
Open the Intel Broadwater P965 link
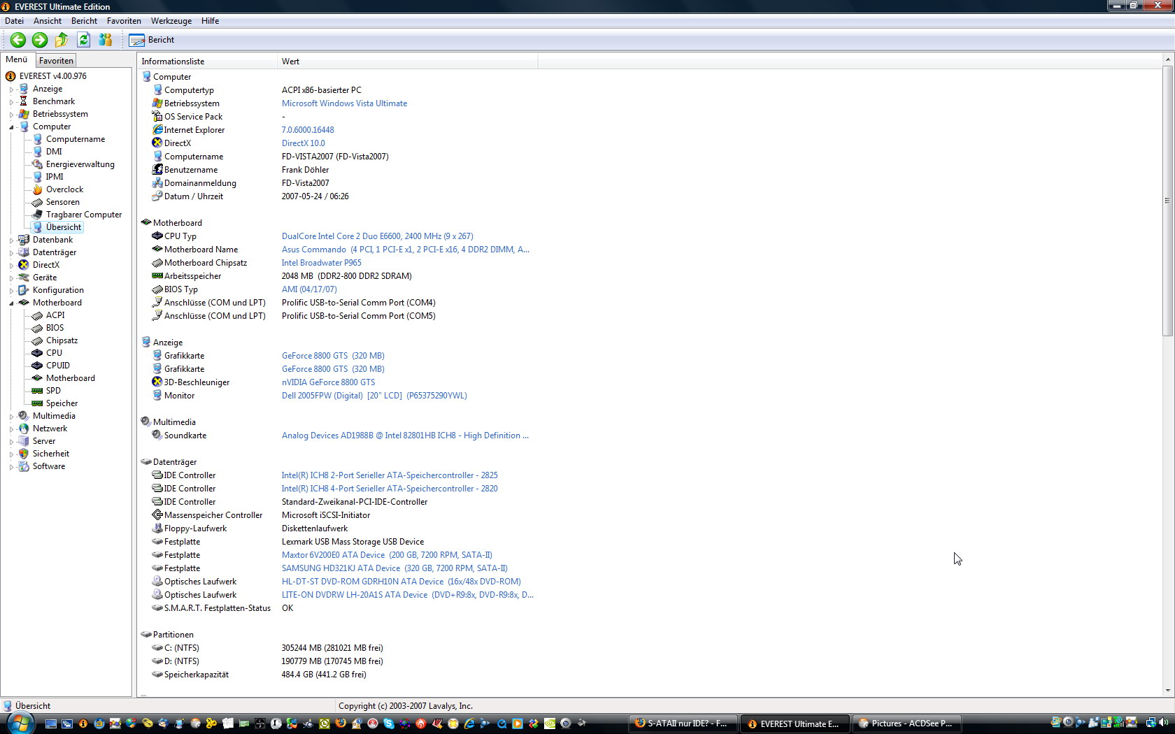pyautogui.click(x=321, y=263)
